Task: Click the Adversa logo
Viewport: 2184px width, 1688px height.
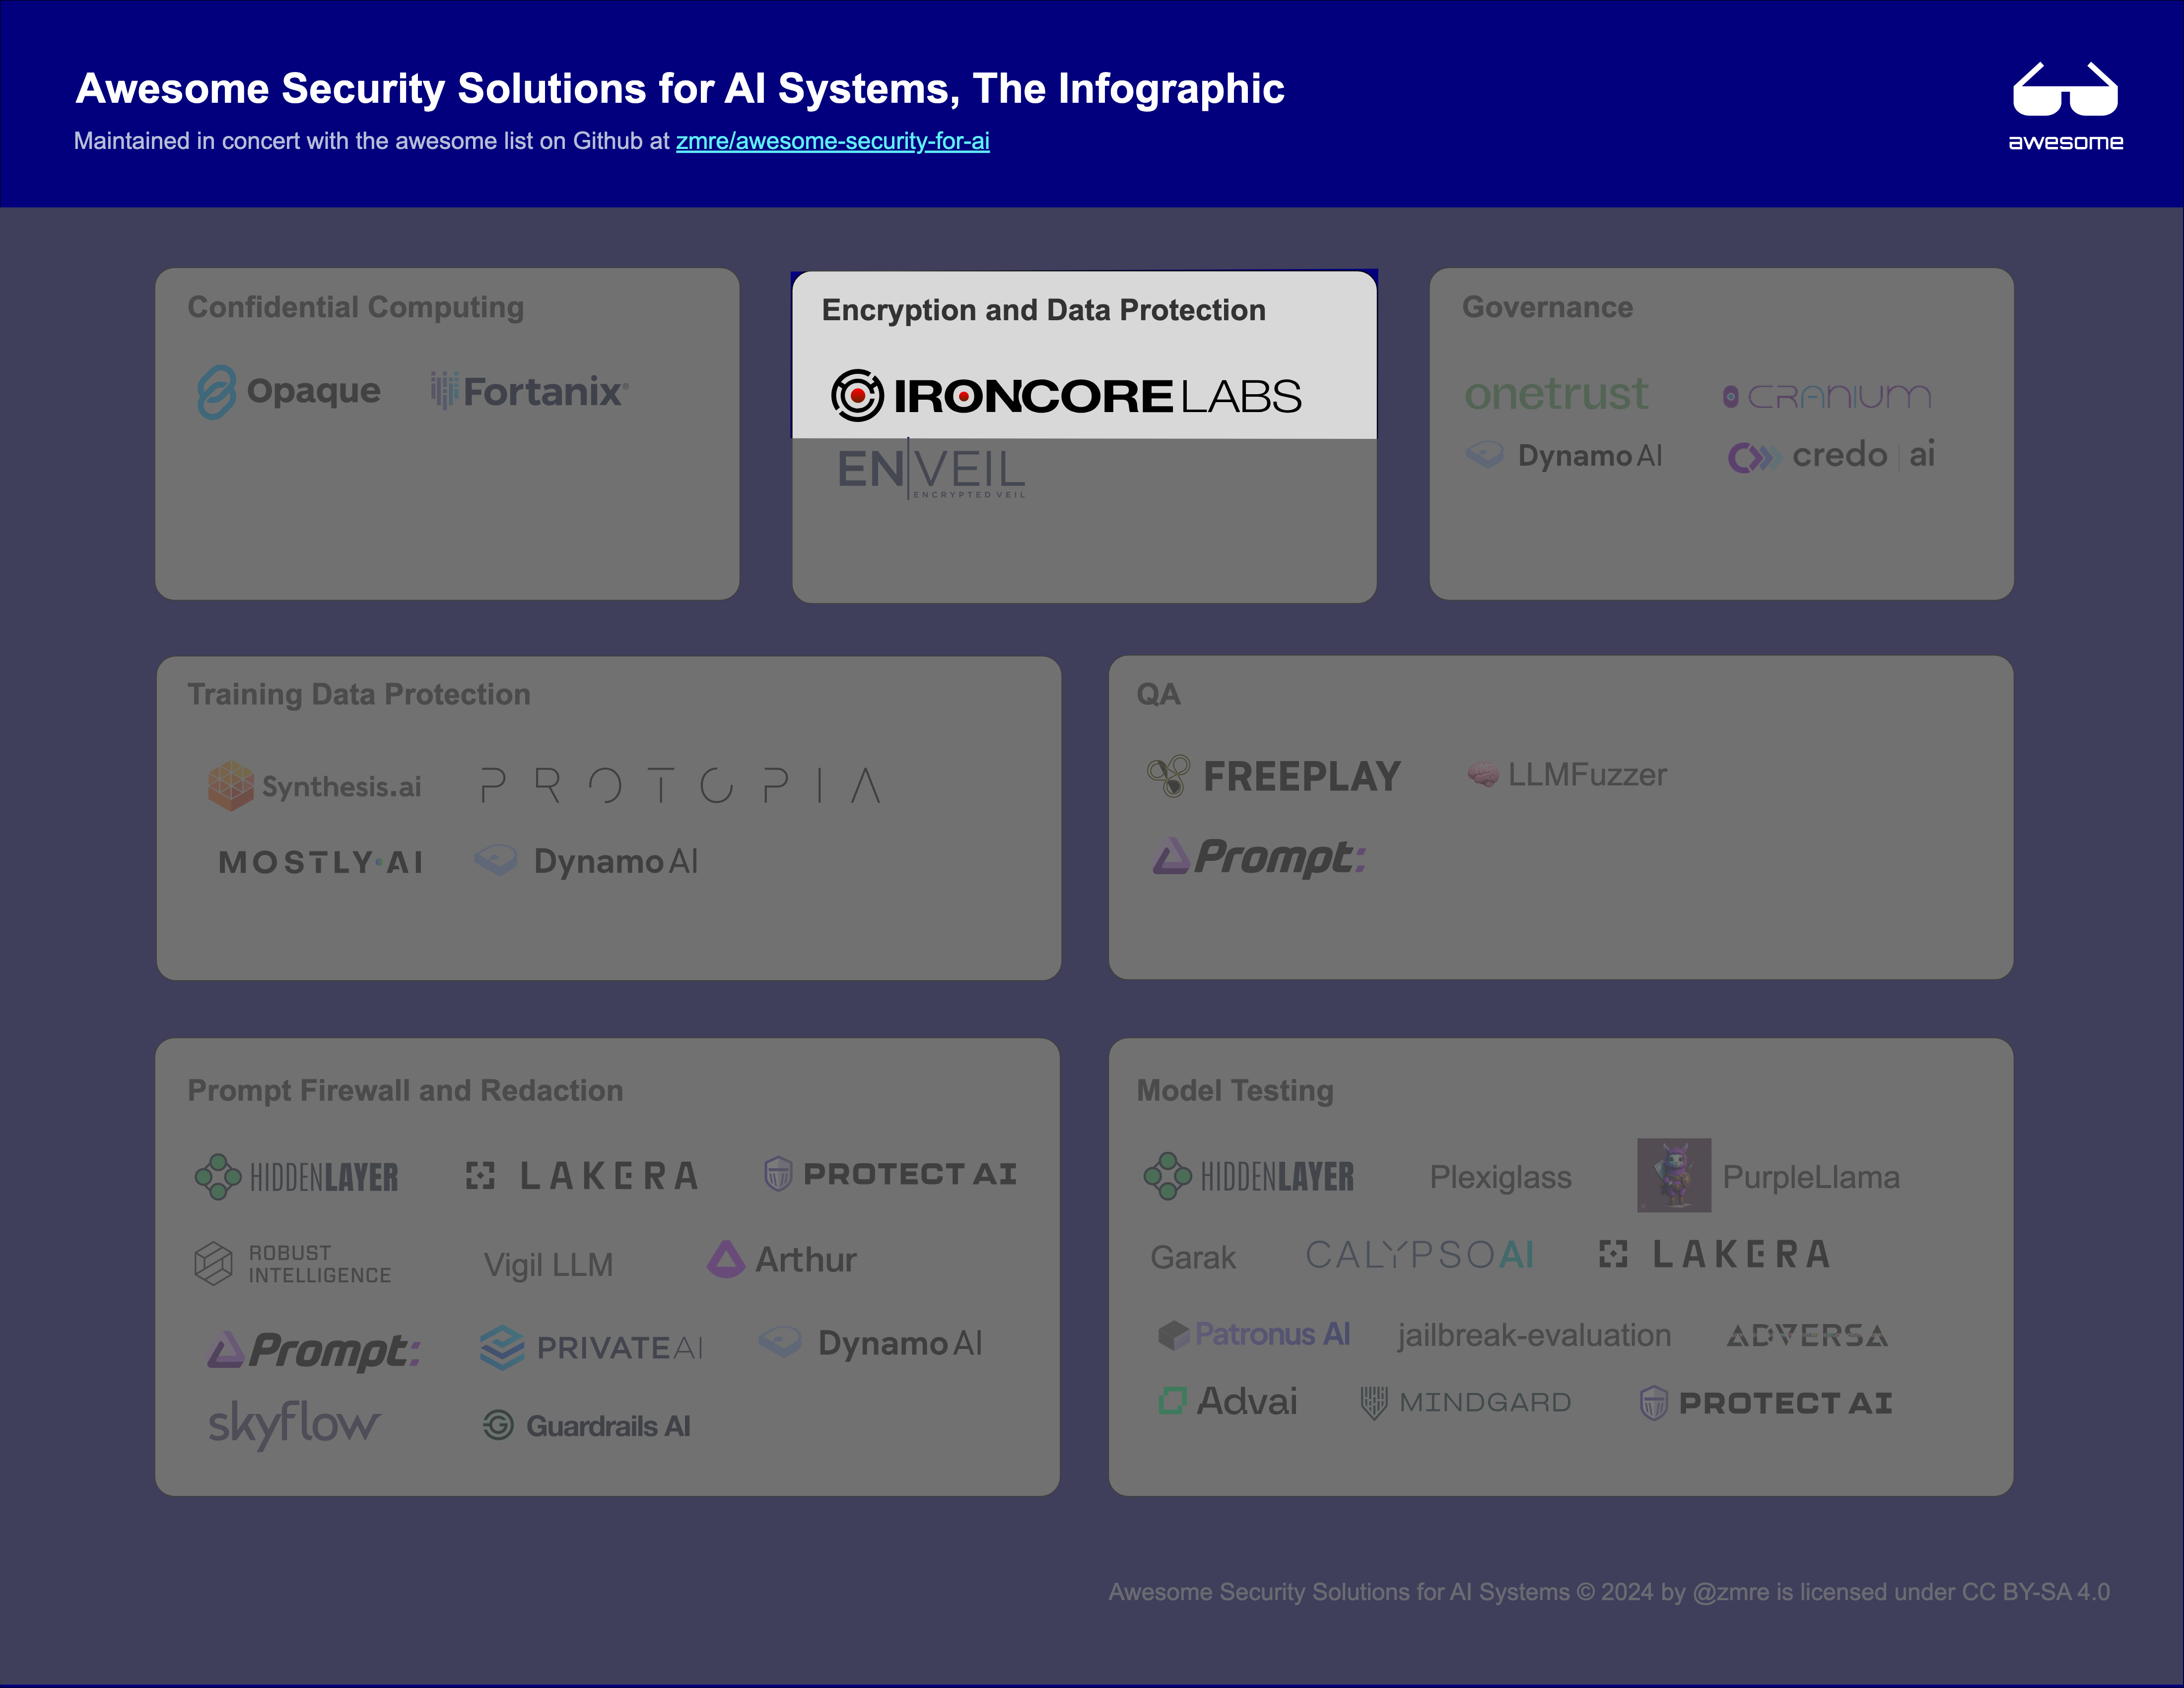Action: [x=1807, y=1335]
